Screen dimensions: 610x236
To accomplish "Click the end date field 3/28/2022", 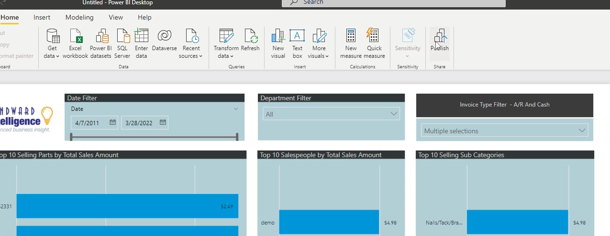I will click(144, 123).
